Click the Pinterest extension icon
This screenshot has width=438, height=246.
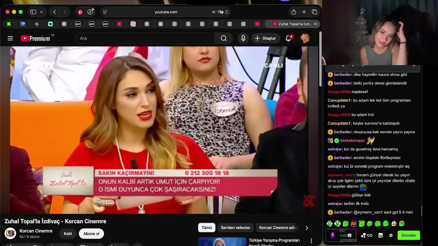coord(80,12)
